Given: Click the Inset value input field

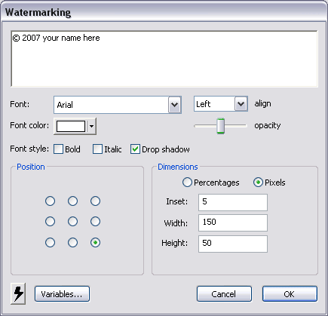Looking at the screenshot, I should pos(233,202).
